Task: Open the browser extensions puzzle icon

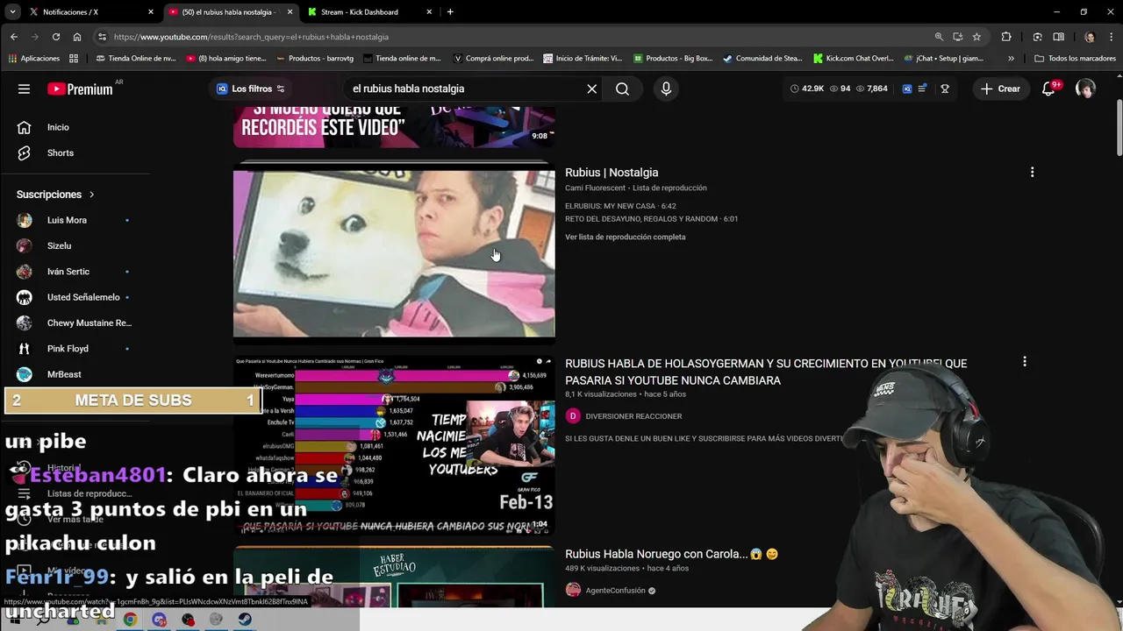Action: 1006,37
